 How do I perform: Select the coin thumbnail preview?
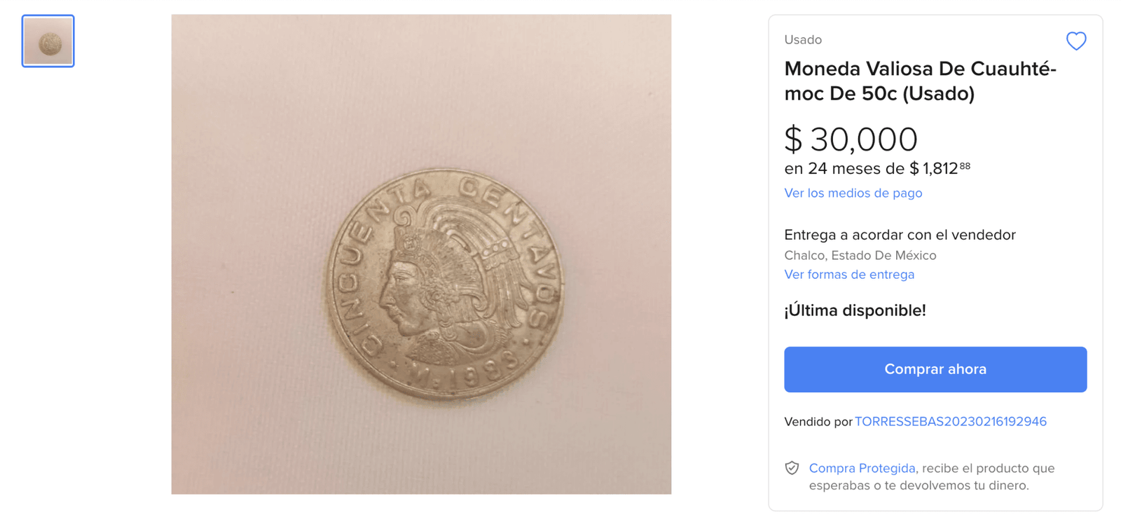tap(48, 41)
